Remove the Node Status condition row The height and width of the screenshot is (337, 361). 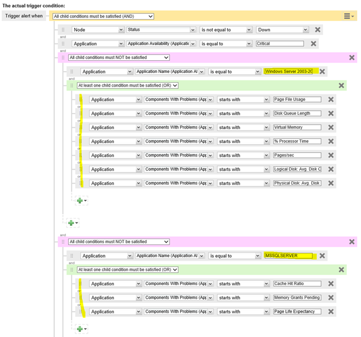(x=318, y=30)
